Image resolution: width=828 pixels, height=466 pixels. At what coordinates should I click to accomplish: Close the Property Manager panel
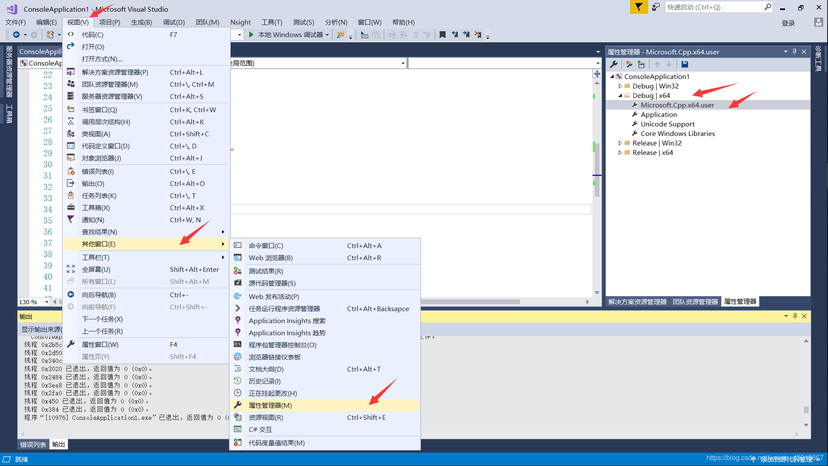(804, 52)
